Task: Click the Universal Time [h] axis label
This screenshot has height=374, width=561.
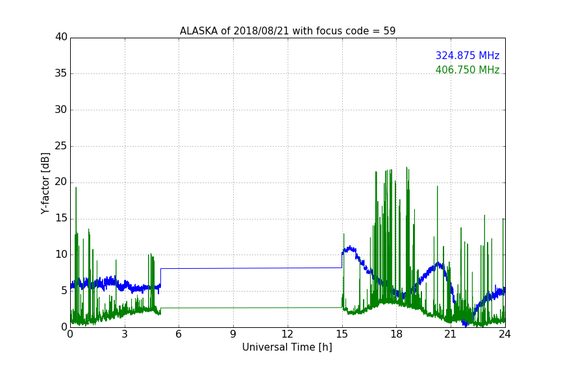Action: [287, 347]
